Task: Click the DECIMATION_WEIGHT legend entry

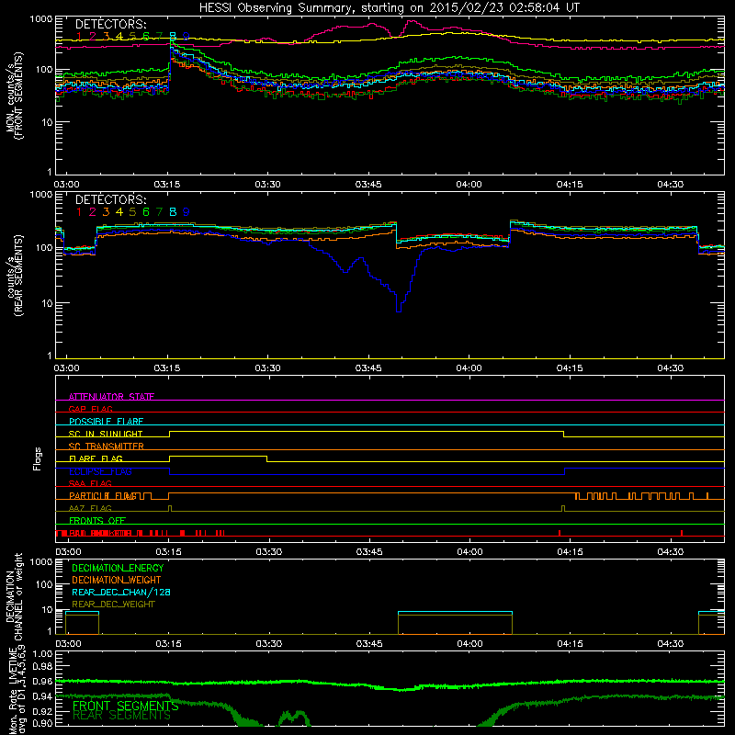Action: click(117, 580)
